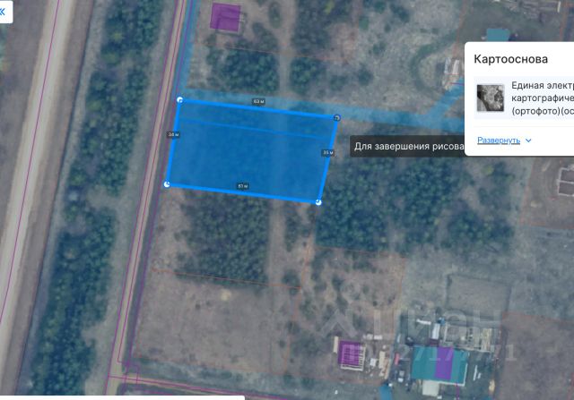Click the left edge length label of polygon
This screenshot has height=400, width=574.
pos(173,134)
